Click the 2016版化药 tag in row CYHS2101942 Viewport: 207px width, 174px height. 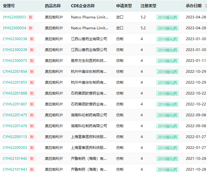point(167,159)
